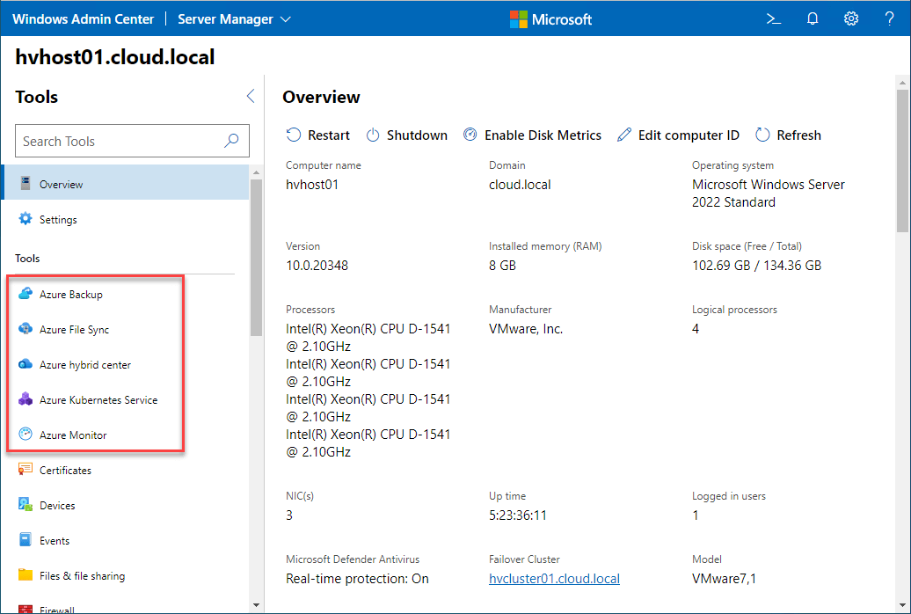This screenshot has height=614, width=911.
Task: Click the Tools list scrollbar thumb
Action: [256, 257]
